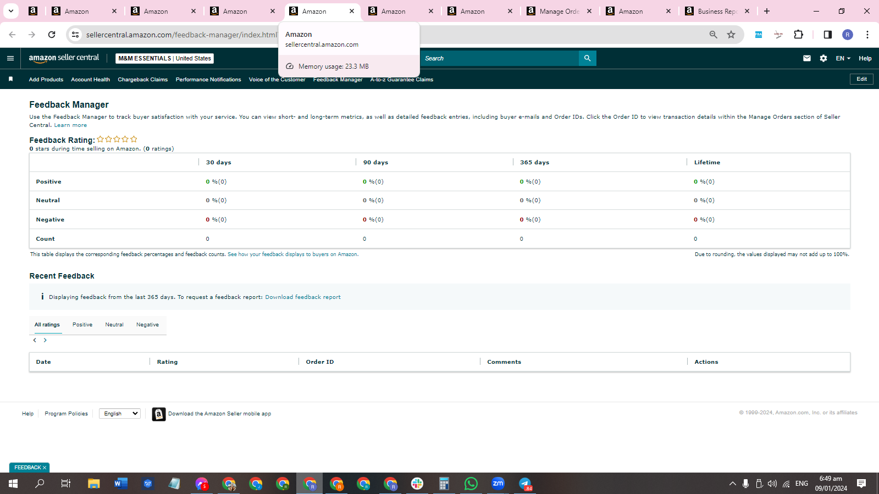Open Voice of the Customer
This screenshot has height=494, width=879.
pos(277,80)
